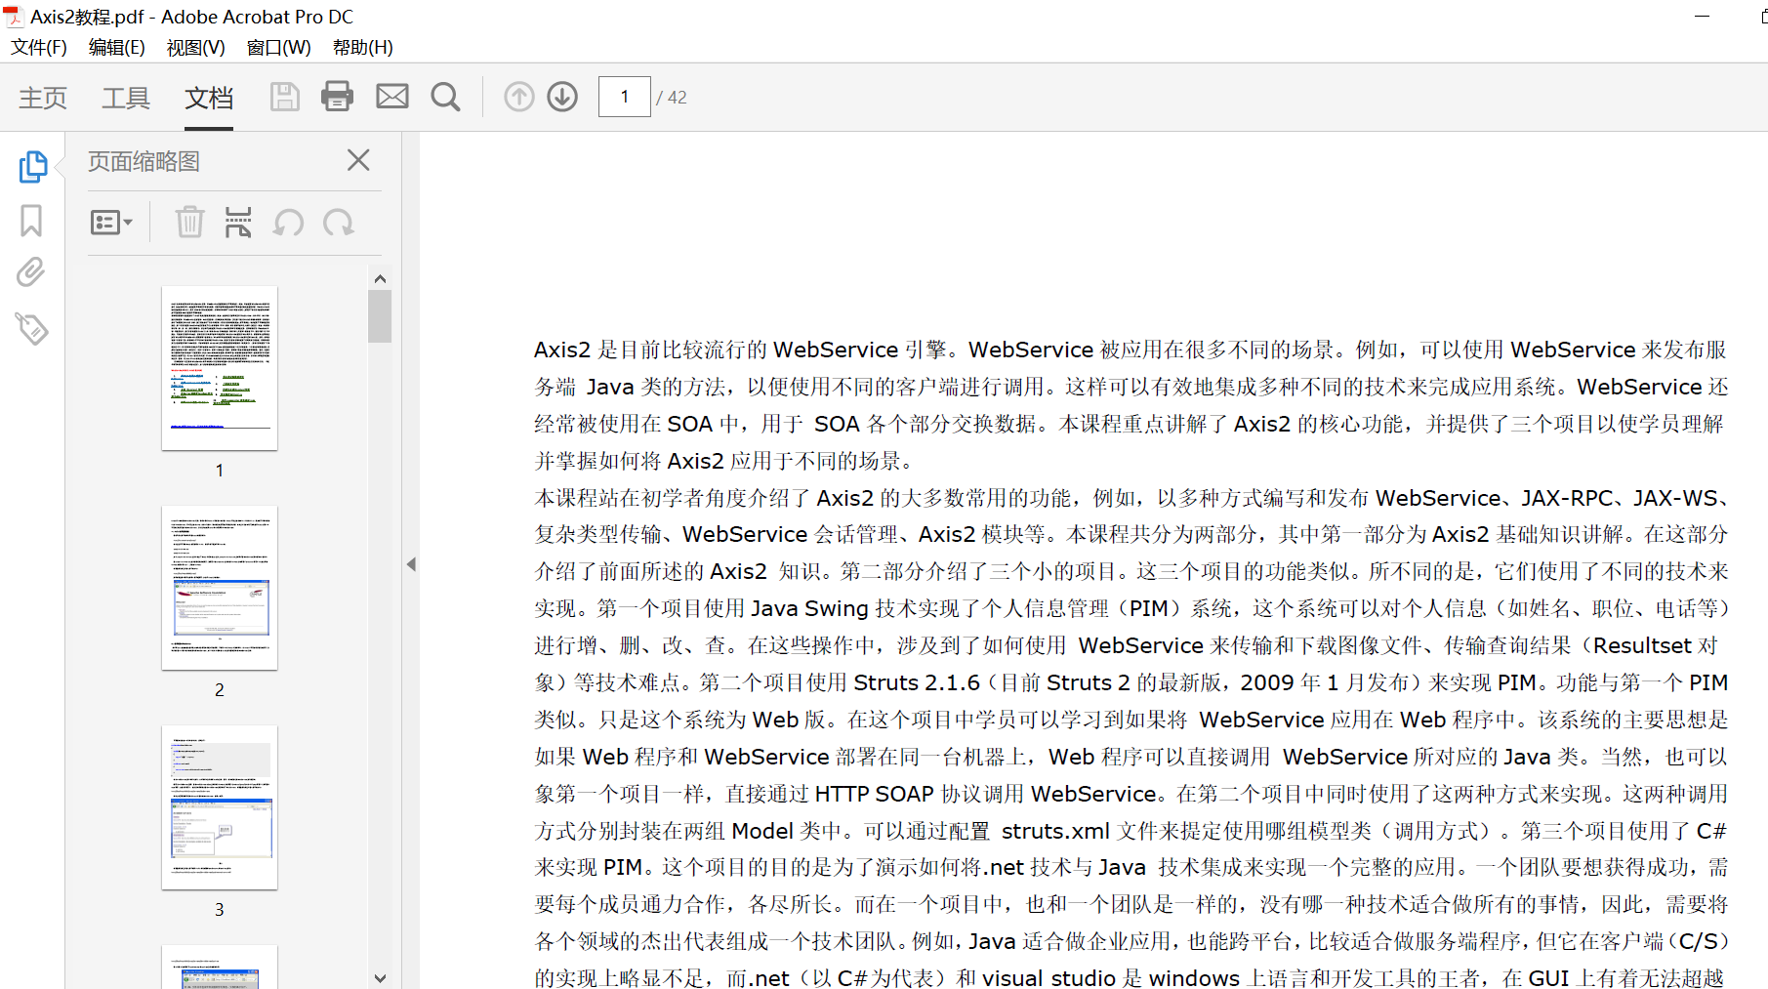
Task: Rotate pages counterclockwise
Action: click(288, 223)
